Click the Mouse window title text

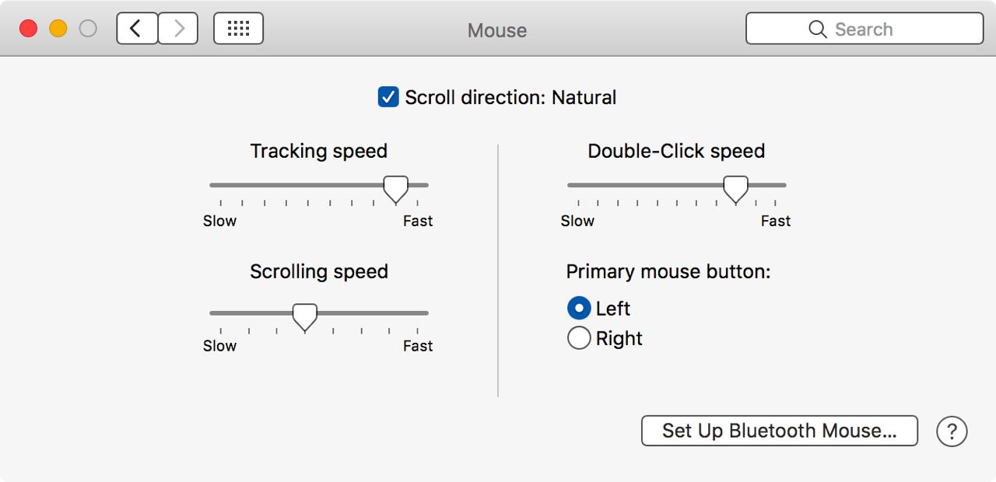pyautogui.click(x=497, y=30)
